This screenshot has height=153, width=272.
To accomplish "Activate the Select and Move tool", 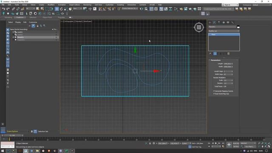I will click(x=57, y=9).
